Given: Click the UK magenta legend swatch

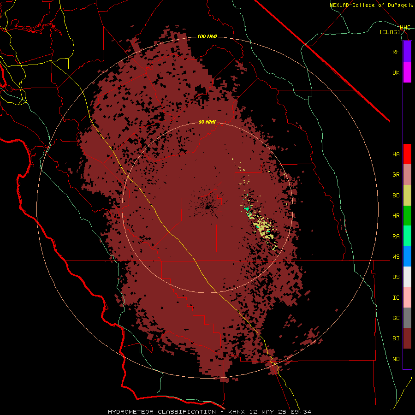Looking at the screenshot, I should point(407,72).
